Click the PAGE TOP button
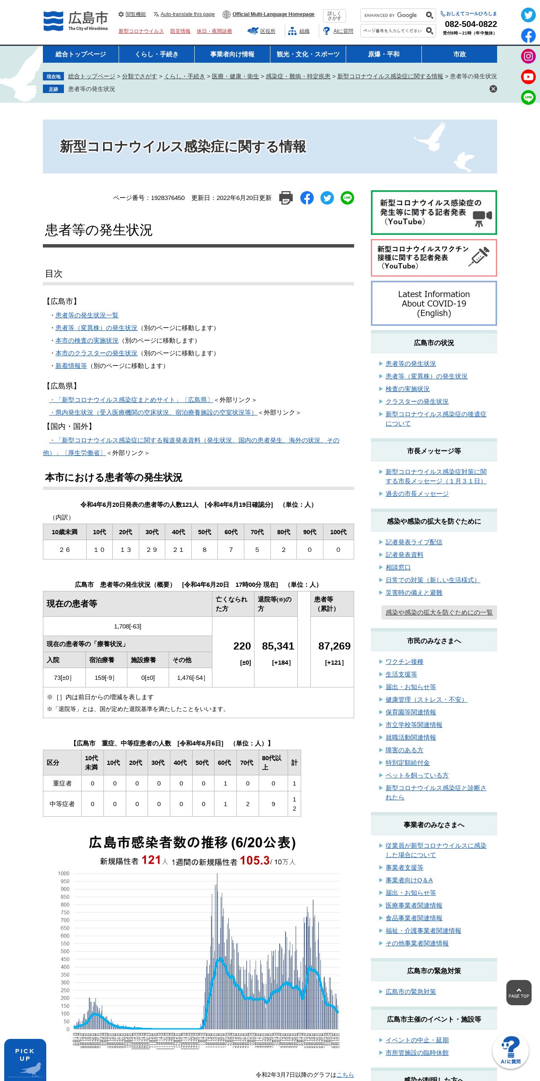The width and height of the screenshot is (540, 1081). click(519, 993)
